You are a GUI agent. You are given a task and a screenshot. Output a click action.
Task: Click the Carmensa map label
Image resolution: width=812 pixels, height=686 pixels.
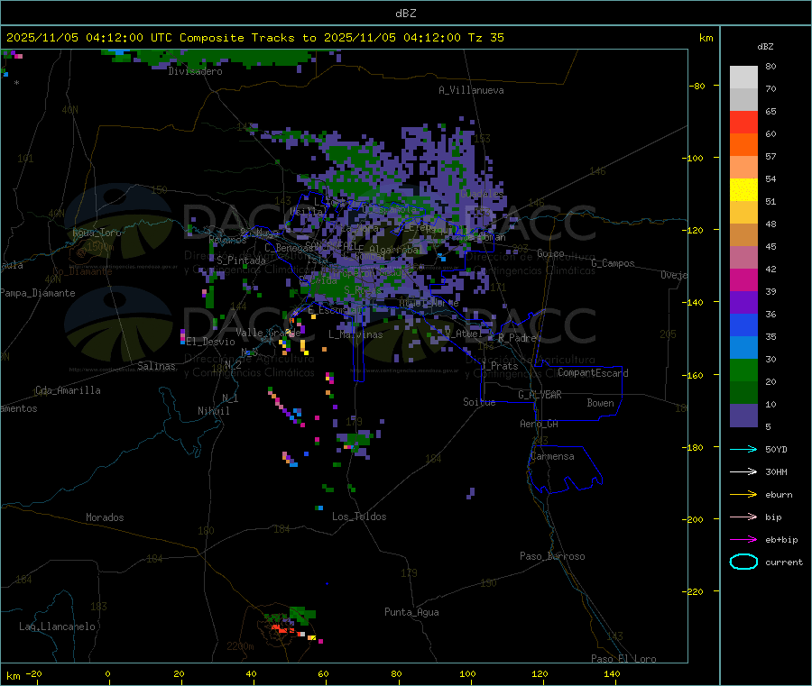[552, 456]
